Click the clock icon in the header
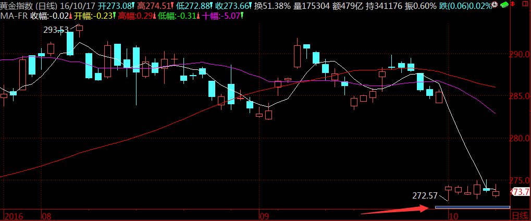 (x=494, y=5)
